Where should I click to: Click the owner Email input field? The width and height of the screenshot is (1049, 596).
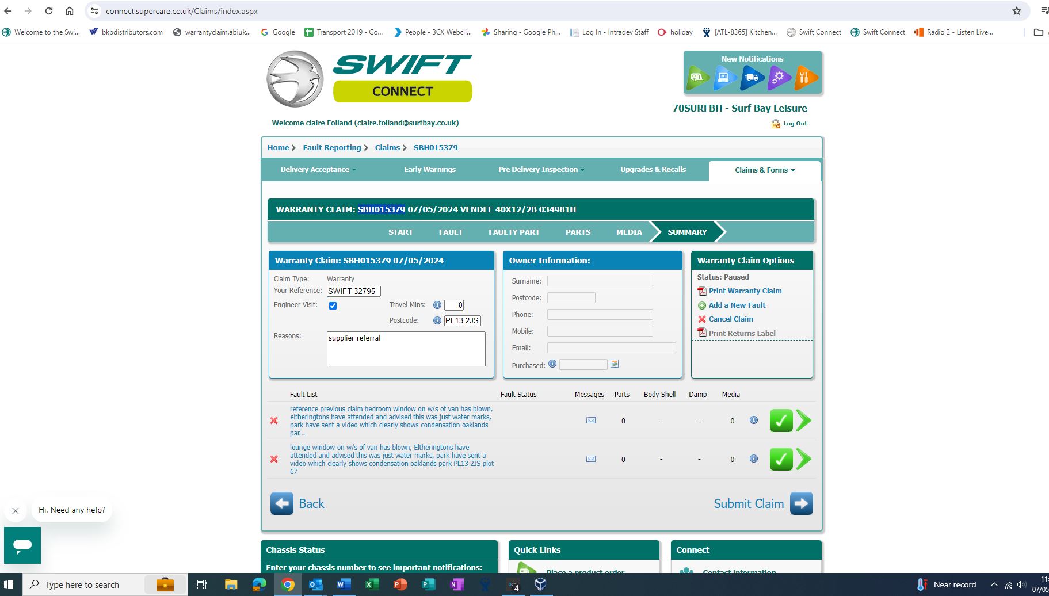coord(612,348)
